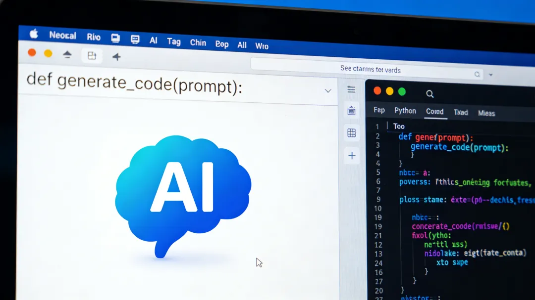Click the 'generate_code(prompt):' line in editor
This screenshot has height=300, width=535.
[x=460, y=147]
